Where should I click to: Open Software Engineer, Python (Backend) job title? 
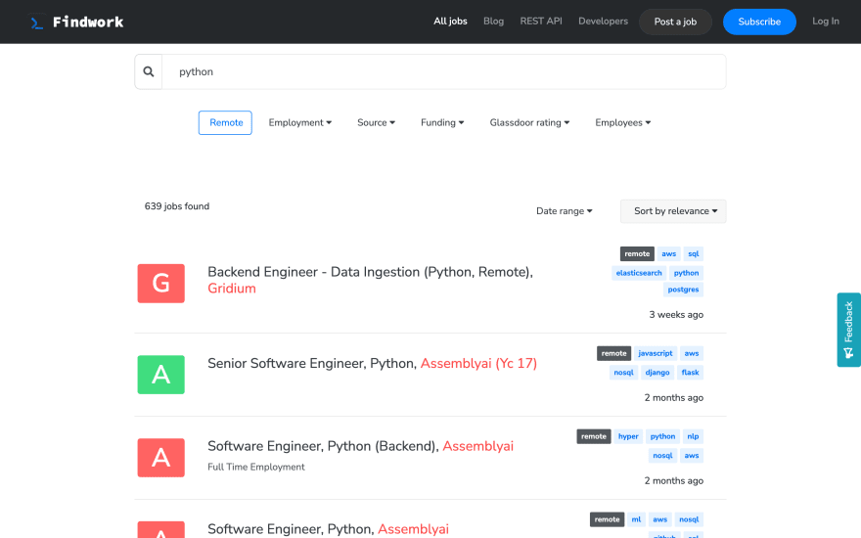point(324,446)
